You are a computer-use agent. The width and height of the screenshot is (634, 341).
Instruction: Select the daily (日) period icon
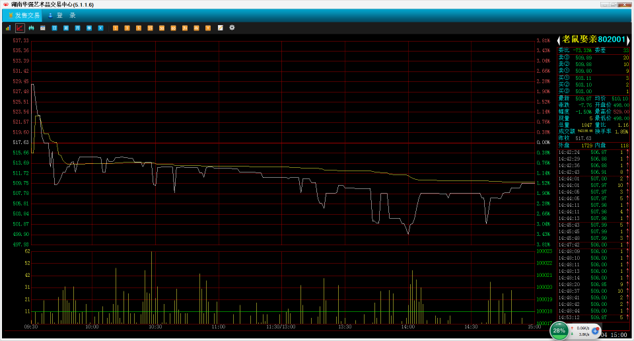(x=54, y=28)
